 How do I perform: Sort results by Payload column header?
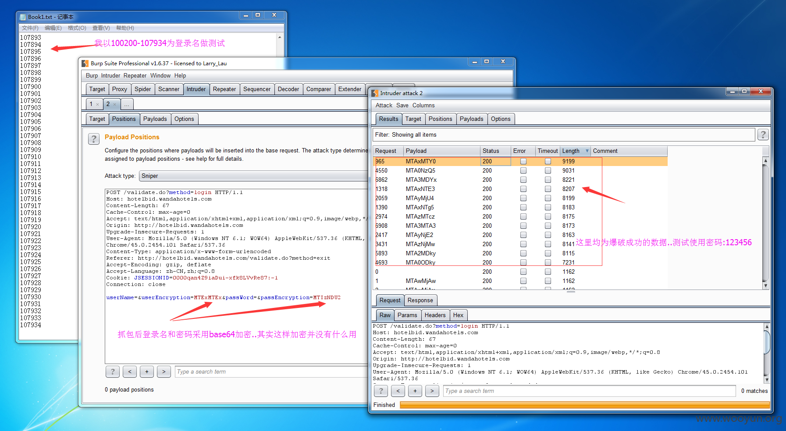(x=441, y=151)
